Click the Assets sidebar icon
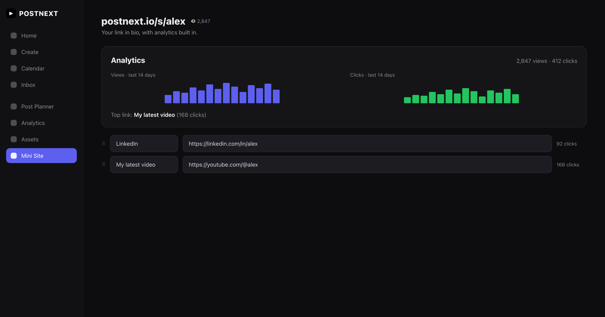This screenshot has width=605, height=317. click(x=14, y=139)
